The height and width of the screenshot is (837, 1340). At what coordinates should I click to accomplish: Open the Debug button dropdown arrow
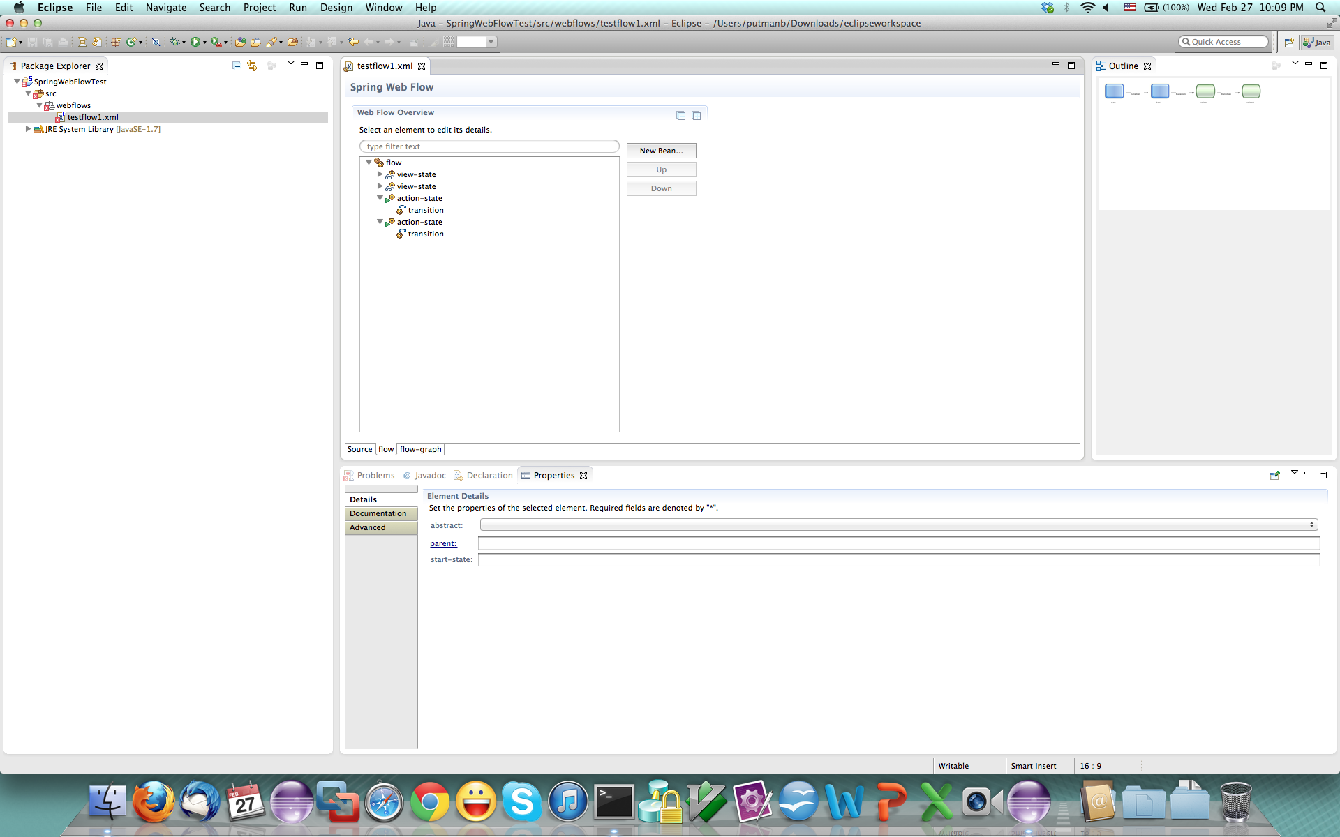coord(184,43)
